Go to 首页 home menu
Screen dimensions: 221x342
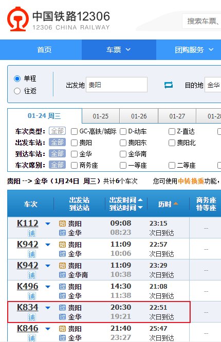tap(44, 50)
